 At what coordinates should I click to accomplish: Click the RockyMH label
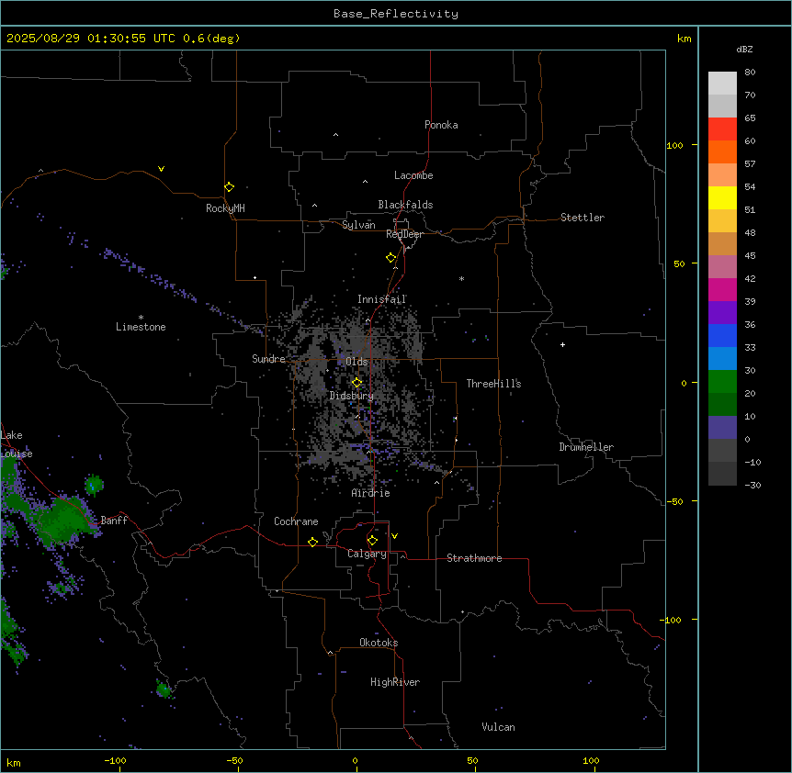click(225, 208)
